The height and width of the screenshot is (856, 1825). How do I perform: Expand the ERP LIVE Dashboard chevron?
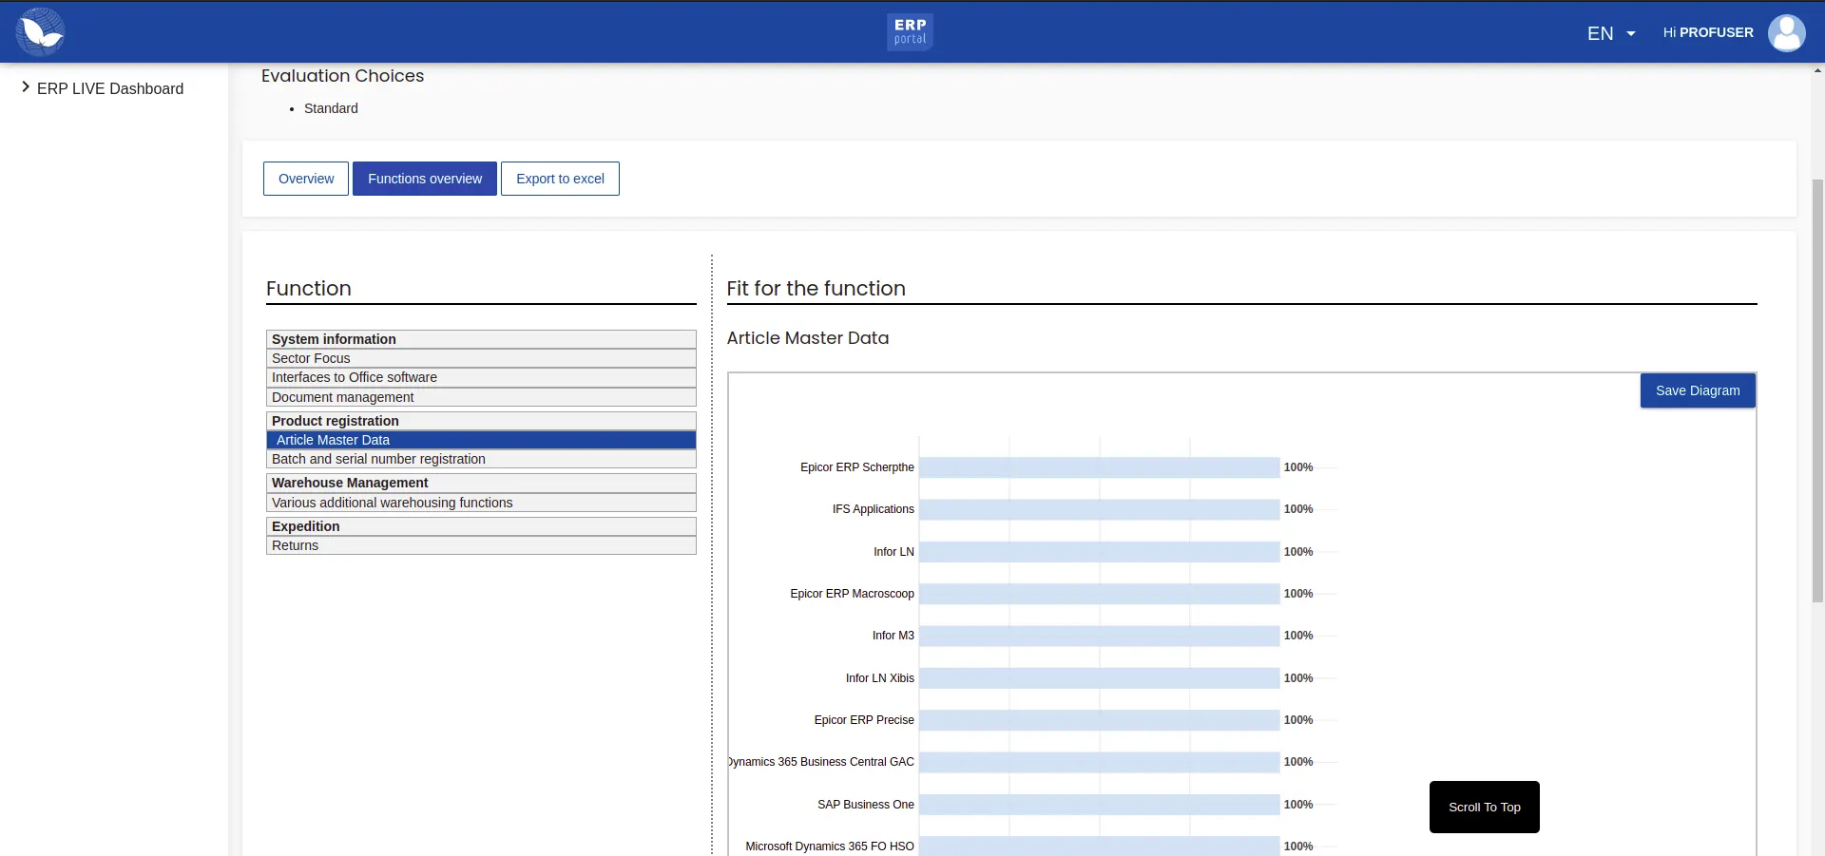pyautogui.click(x=26, y=87)
